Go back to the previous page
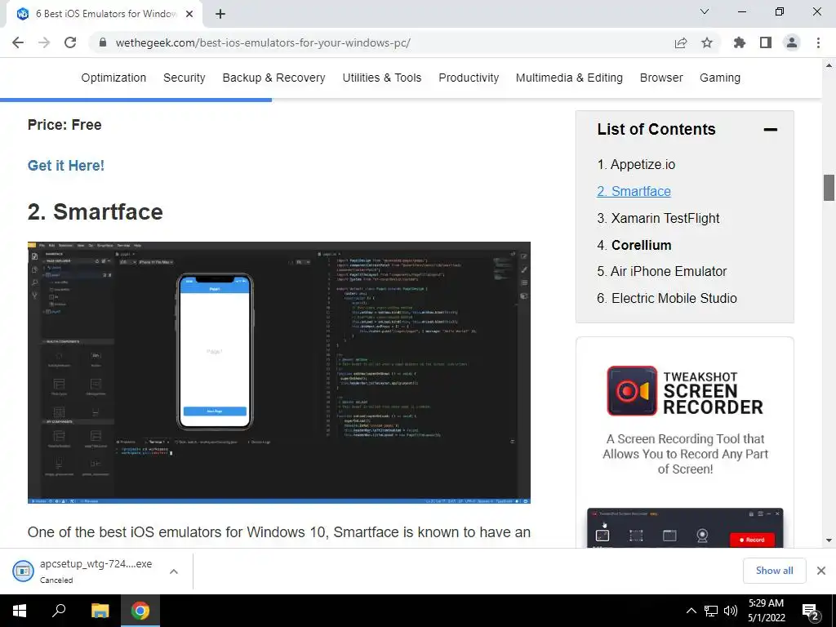This screenshot has width=836, height=627. pos(18,42)
